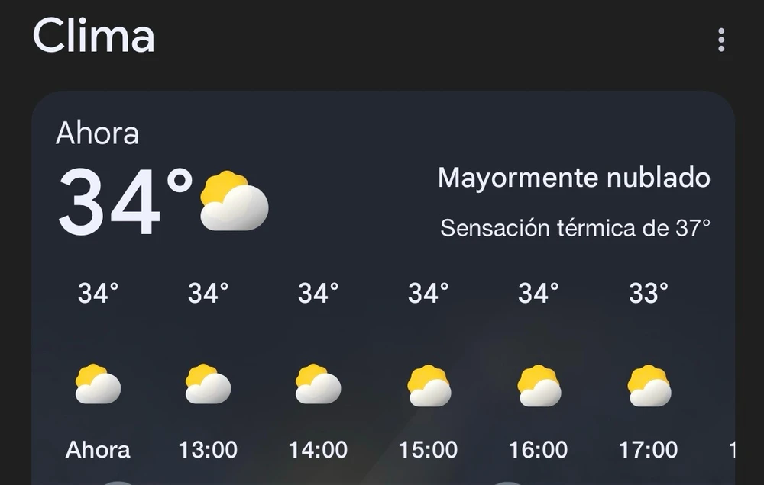This screenshot has height=485, width=764.
Task: Click the 33° temperature above 17:00
Action: pyautogui.click(x=649, y=292)
